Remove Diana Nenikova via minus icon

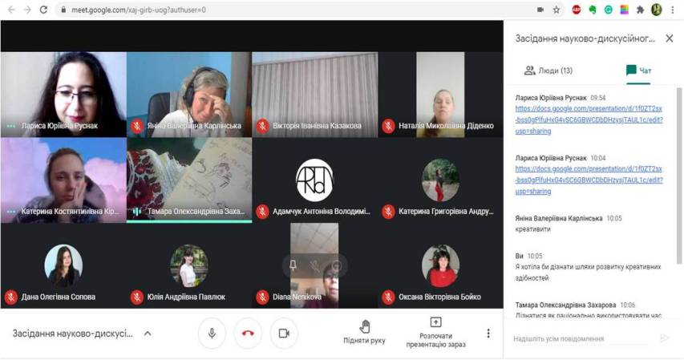tap(336, 265)
